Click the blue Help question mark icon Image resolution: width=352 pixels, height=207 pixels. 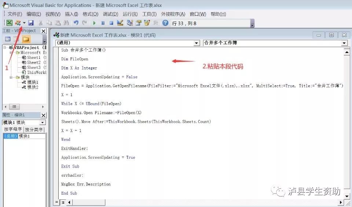coord(165,23)
